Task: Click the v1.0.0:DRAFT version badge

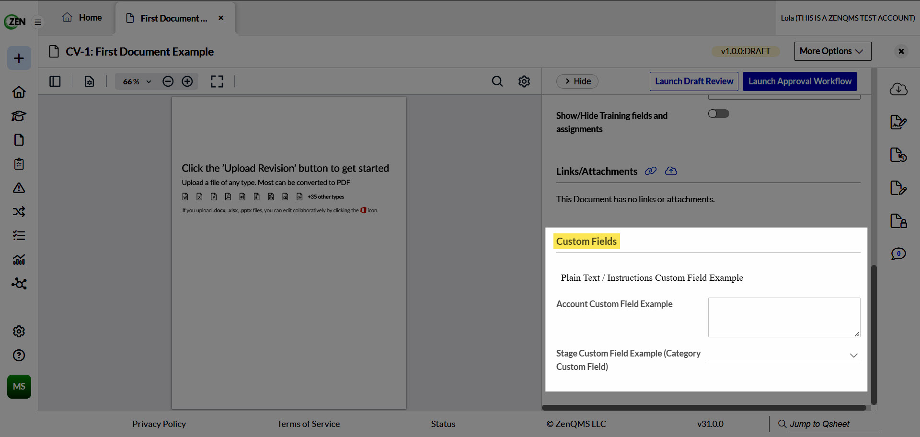Action: pyautogui.click(x=746, y=51)
